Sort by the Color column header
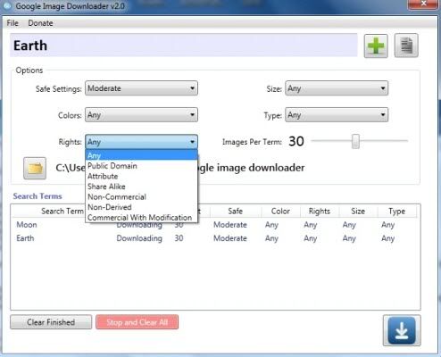The image size is (441, 357). (280, 212)
